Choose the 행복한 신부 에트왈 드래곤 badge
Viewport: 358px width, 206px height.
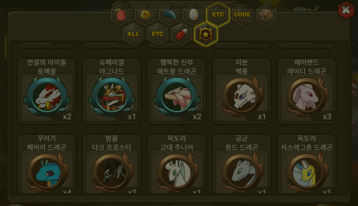click(x=177, y=91)
